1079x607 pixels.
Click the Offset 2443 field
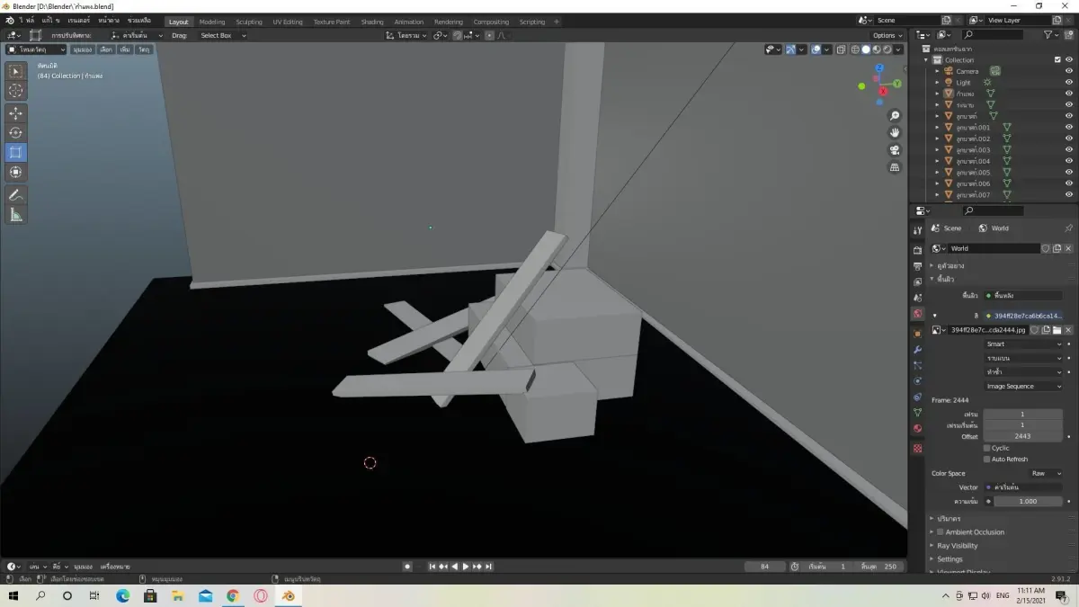pos(1022,436)
